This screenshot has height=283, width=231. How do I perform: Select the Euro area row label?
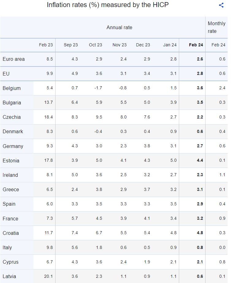[x=14, y=59]
